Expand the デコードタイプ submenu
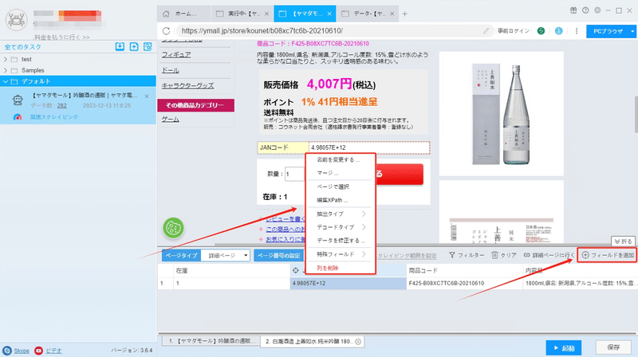The image size is (638, 357). click(341, 227)
